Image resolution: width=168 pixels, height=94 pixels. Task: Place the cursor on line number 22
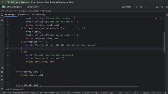[8, 49]
